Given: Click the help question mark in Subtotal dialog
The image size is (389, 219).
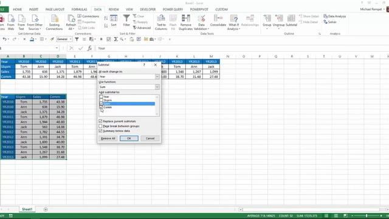Looking at the screenshot, I should (x=144, y=65).
